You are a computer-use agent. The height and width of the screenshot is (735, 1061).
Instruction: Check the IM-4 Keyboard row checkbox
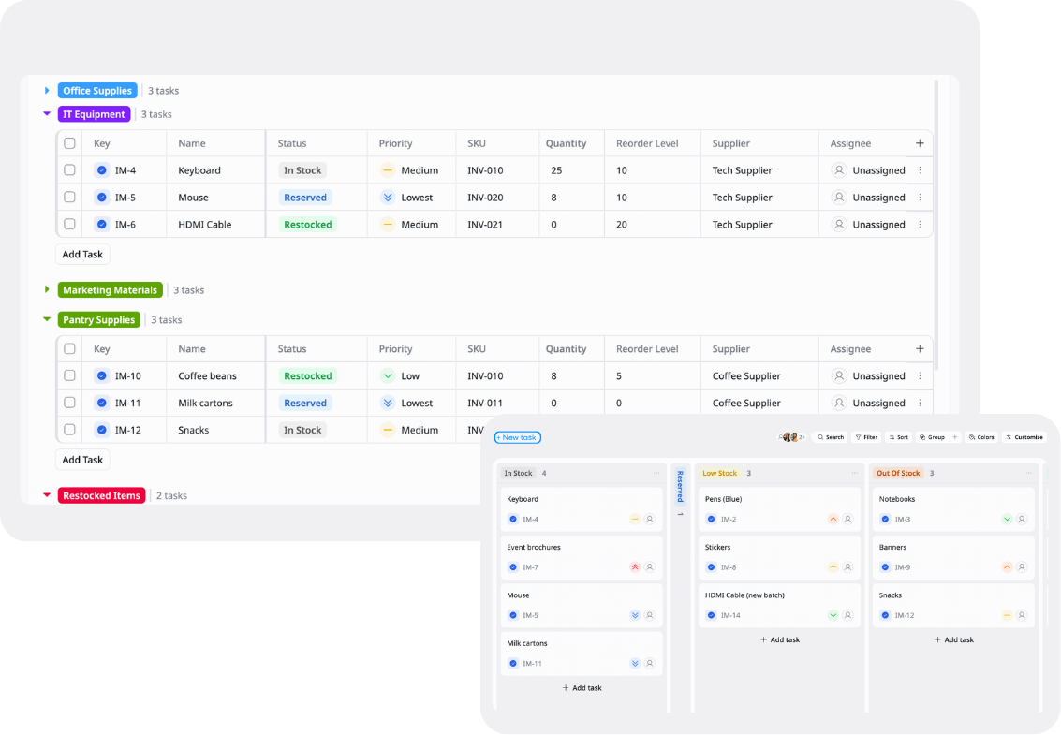coord(69,169)
